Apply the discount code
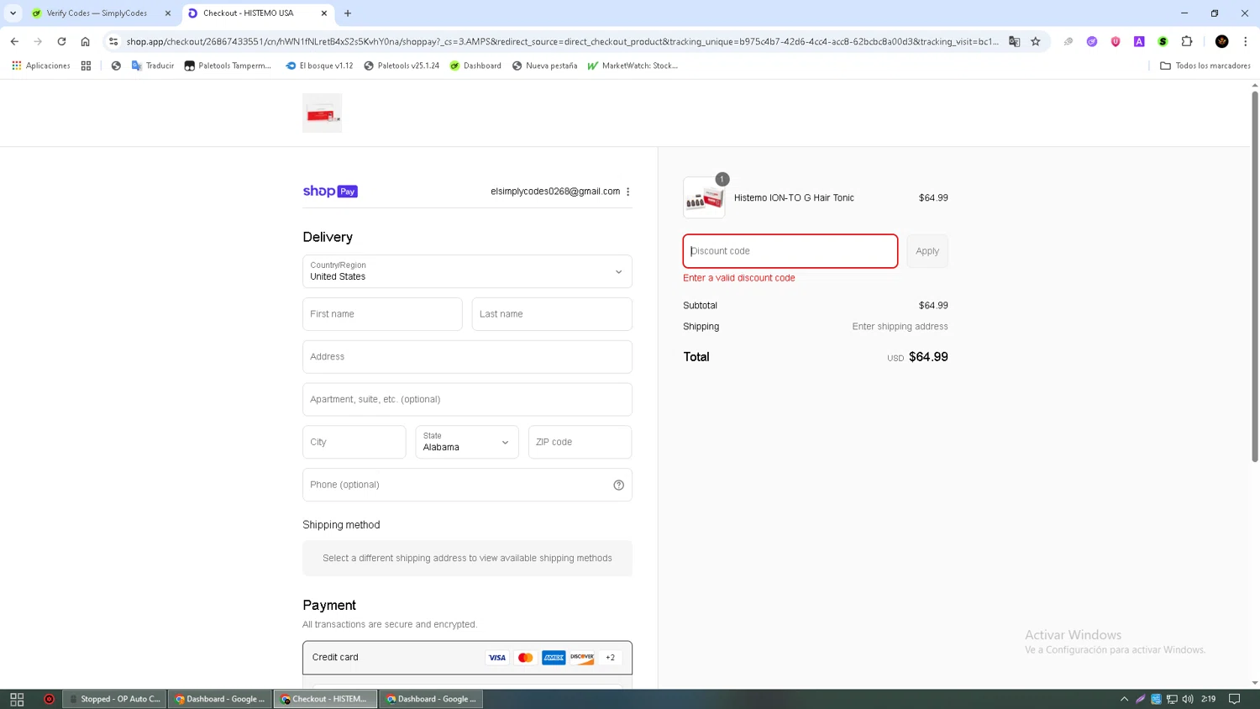Screen dimensions: 1260x709 pos(927,251)
